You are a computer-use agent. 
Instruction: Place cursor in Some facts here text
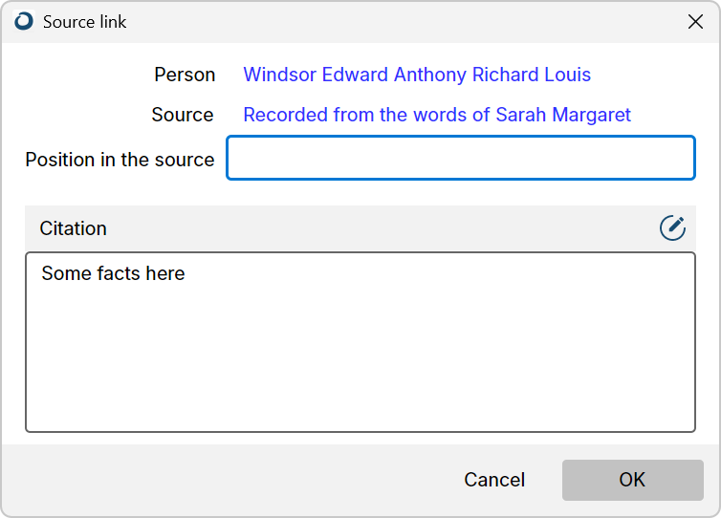pos(113,273)
